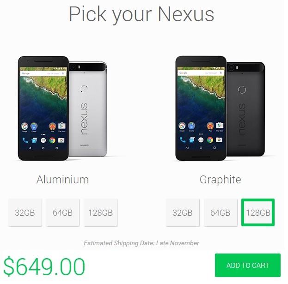Click the Graphite color label

pyautogui.click(x=220, y=180)
